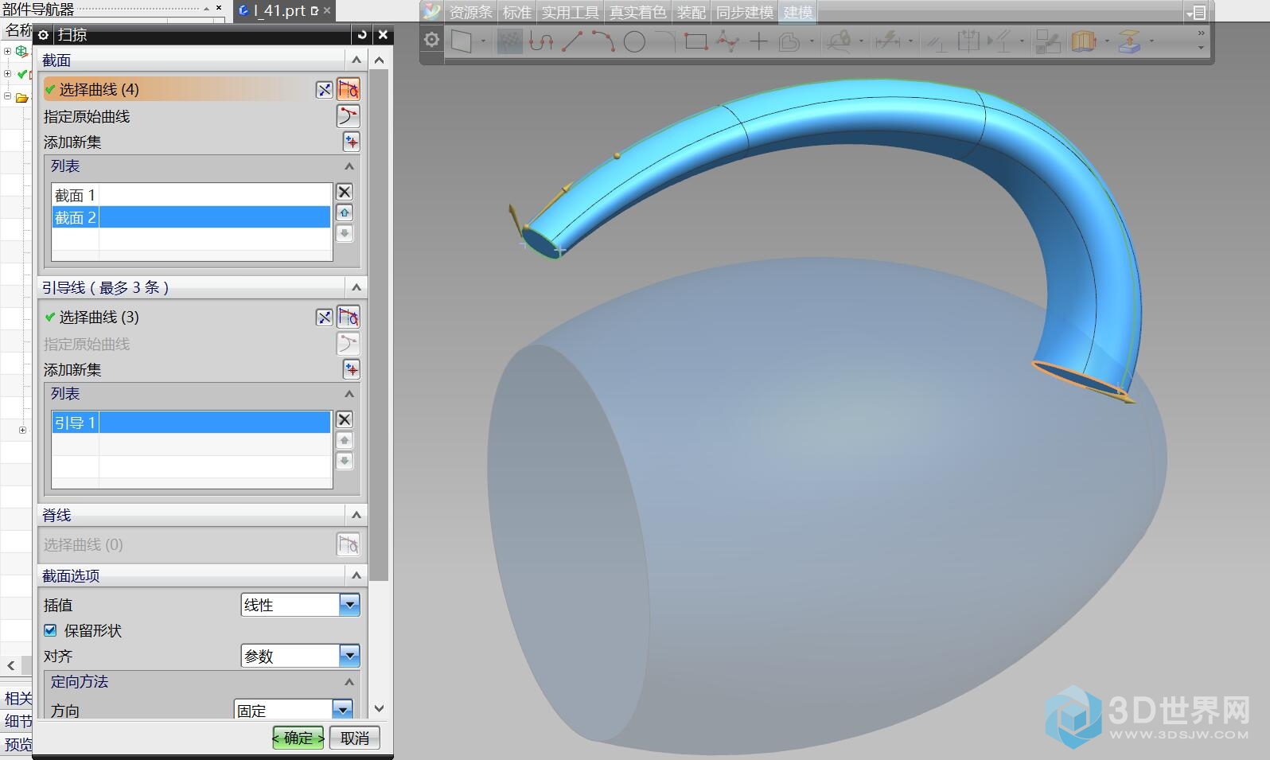Viewport: 1270px width, 760px height.
Task: Show toolbar overflow chevron items
Action: (x=1201, y=34)
